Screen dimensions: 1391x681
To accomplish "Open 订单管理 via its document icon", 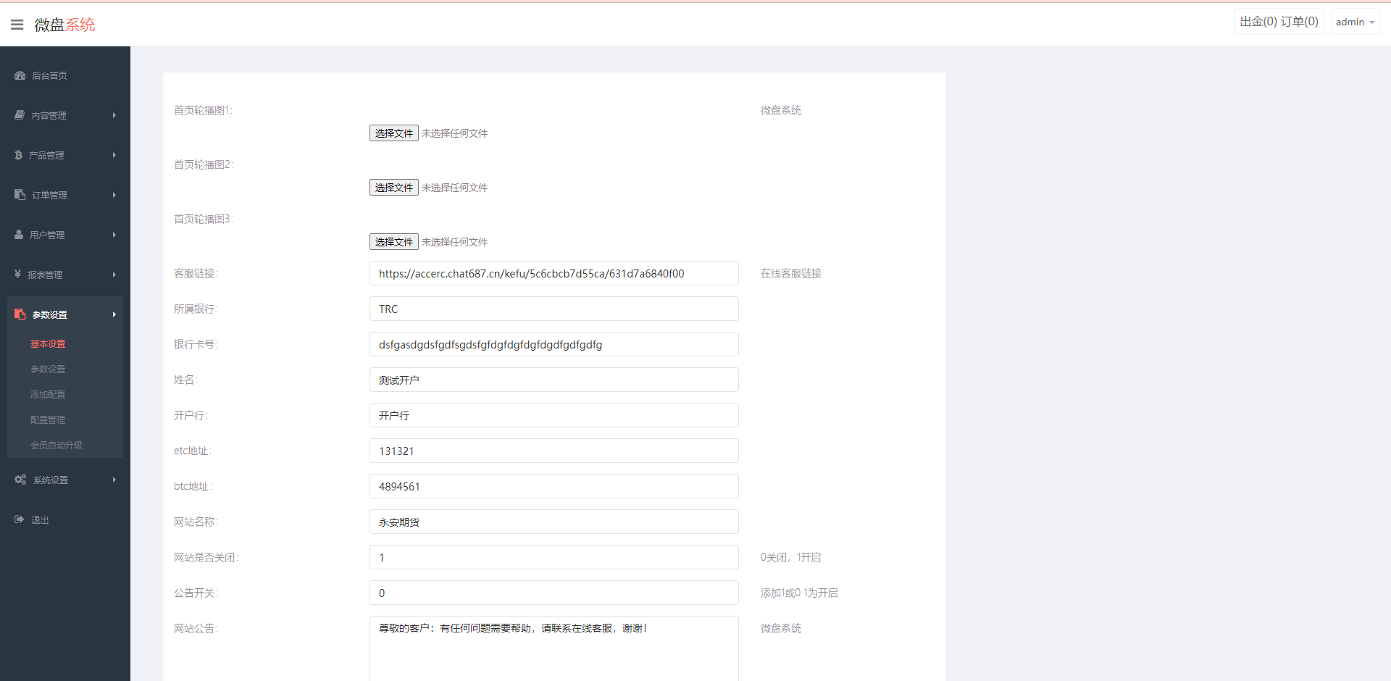I will click(18, 194).
